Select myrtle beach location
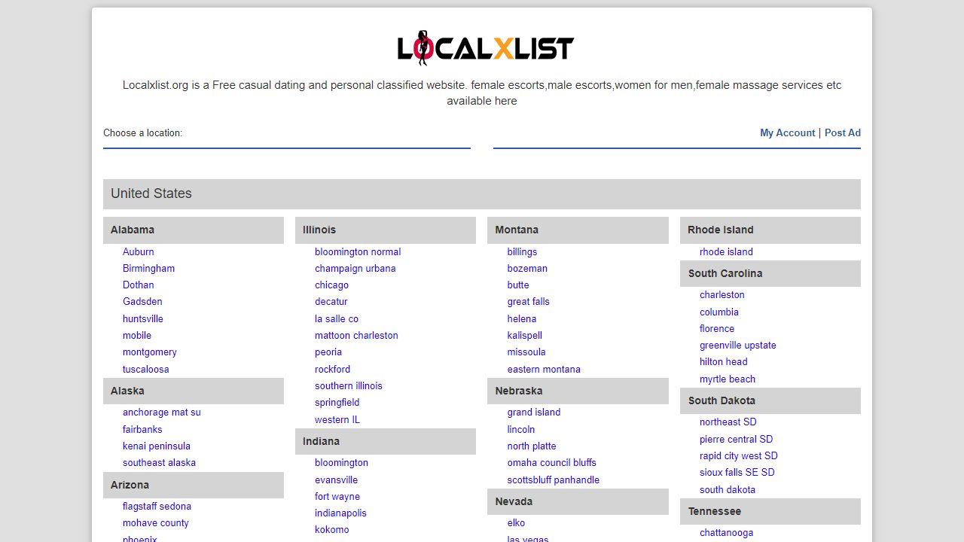964x542 pixels. click(x=728, y=379)
